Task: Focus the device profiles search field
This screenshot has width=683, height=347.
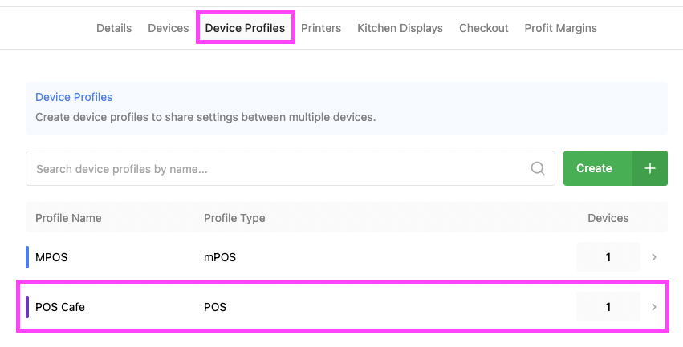Action: (281, 169)
